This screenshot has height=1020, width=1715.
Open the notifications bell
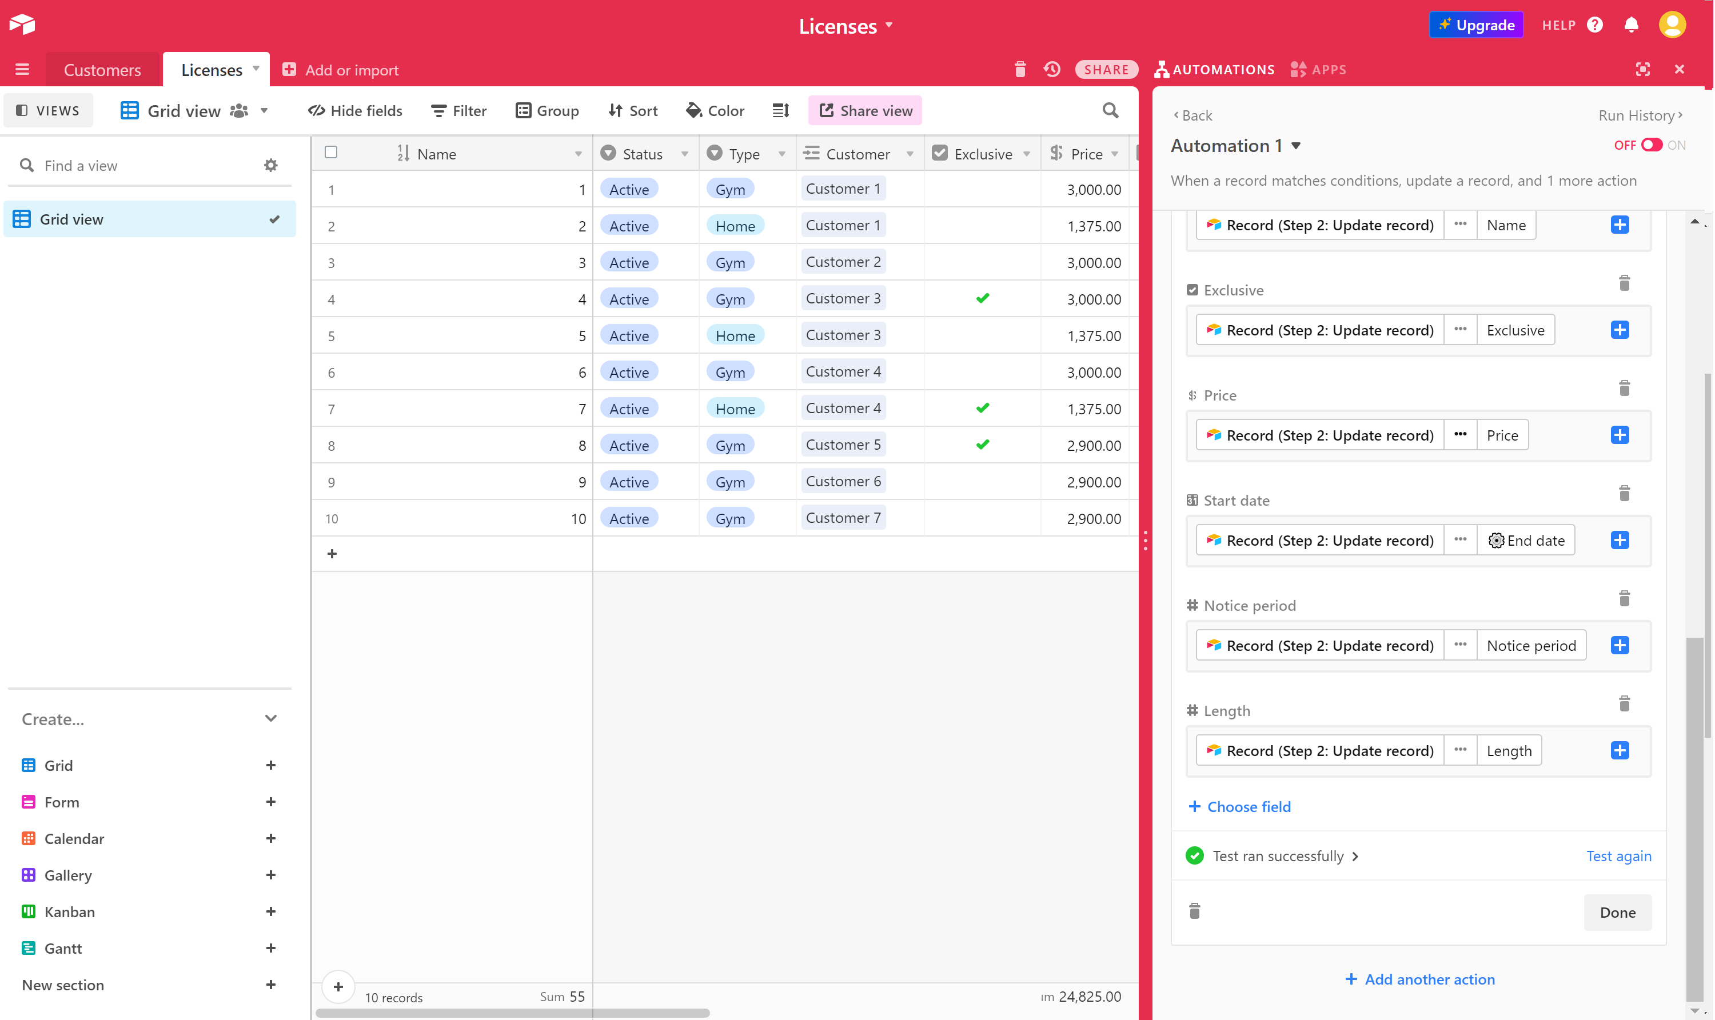click(x=1631, y=25)
